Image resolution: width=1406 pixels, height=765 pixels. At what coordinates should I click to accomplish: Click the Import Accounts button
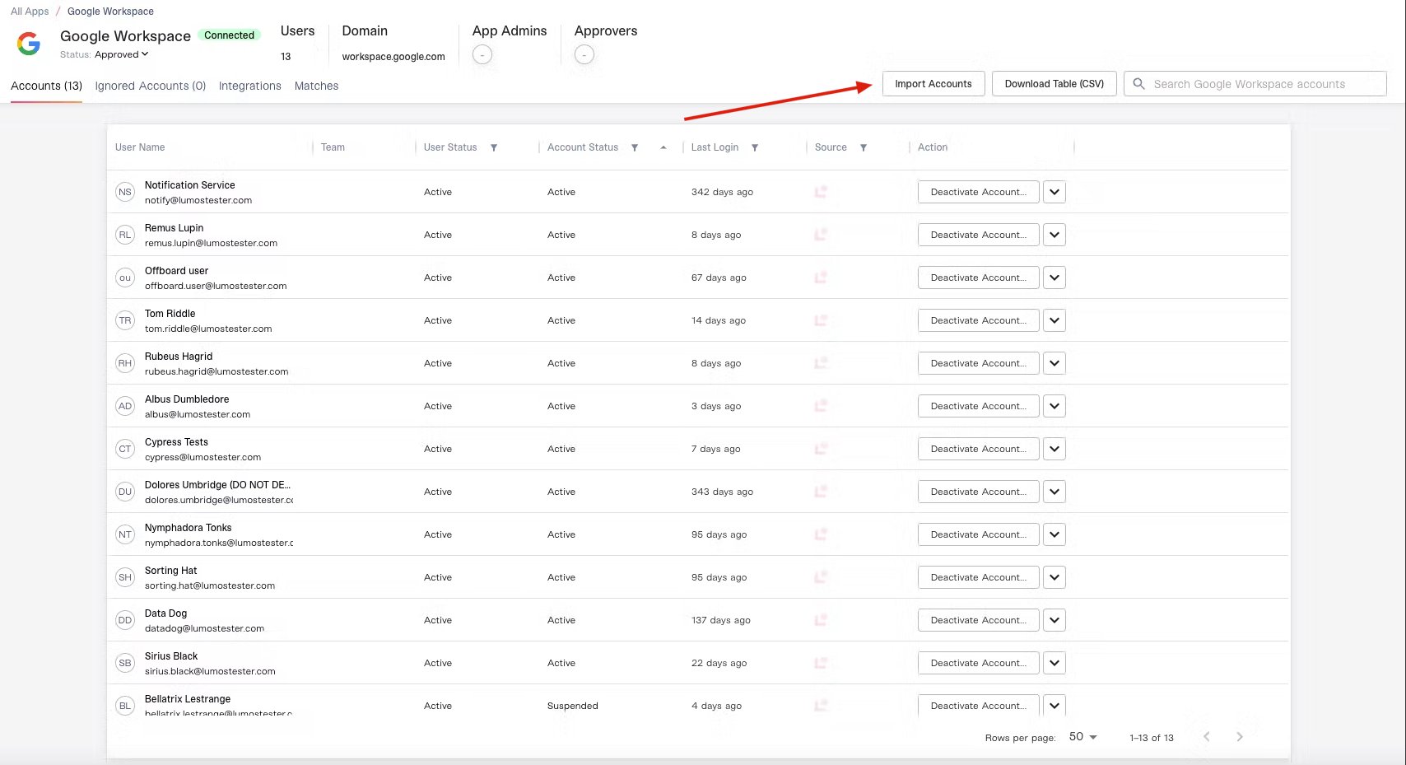933,84
